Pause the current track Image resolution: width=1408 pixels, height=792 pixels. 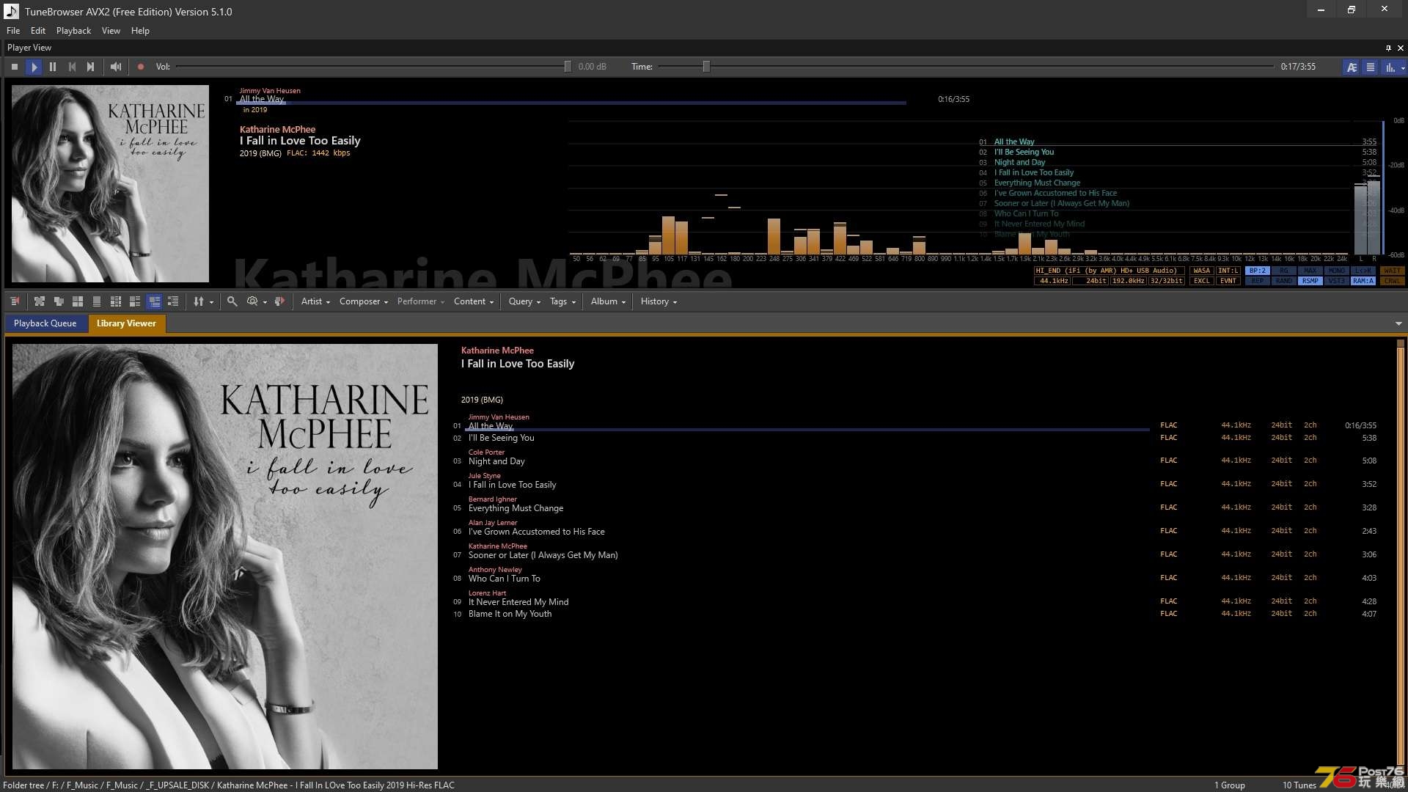(53, 67)
